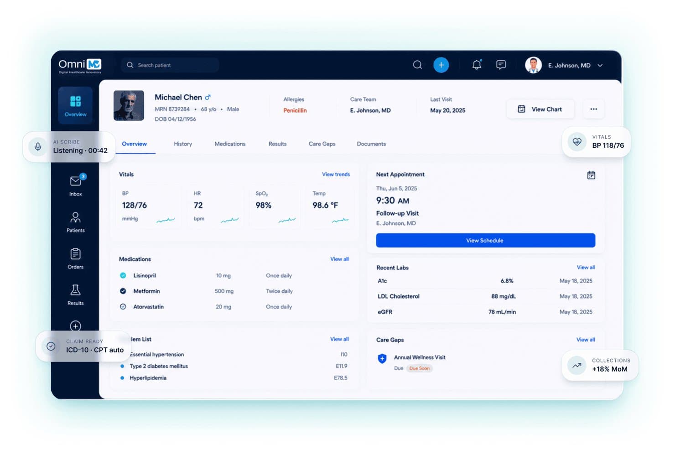Open Orders from the sidebar
Screen dimensions: 675x450
point(76,259)
